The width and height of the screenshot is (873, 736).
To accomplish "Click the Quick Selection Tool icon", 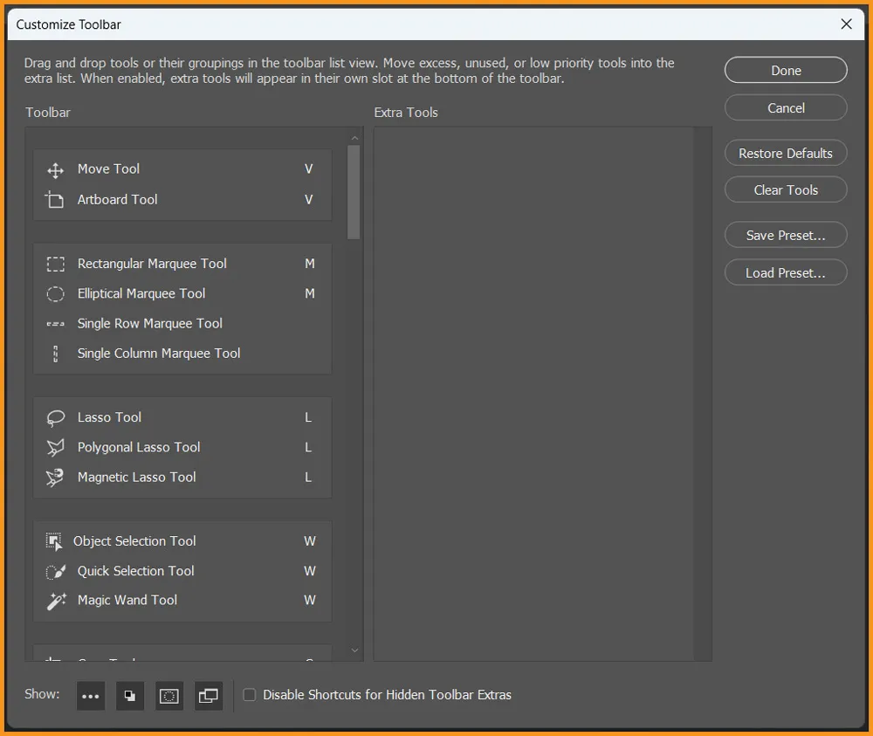I will click(x=55, y=570).
